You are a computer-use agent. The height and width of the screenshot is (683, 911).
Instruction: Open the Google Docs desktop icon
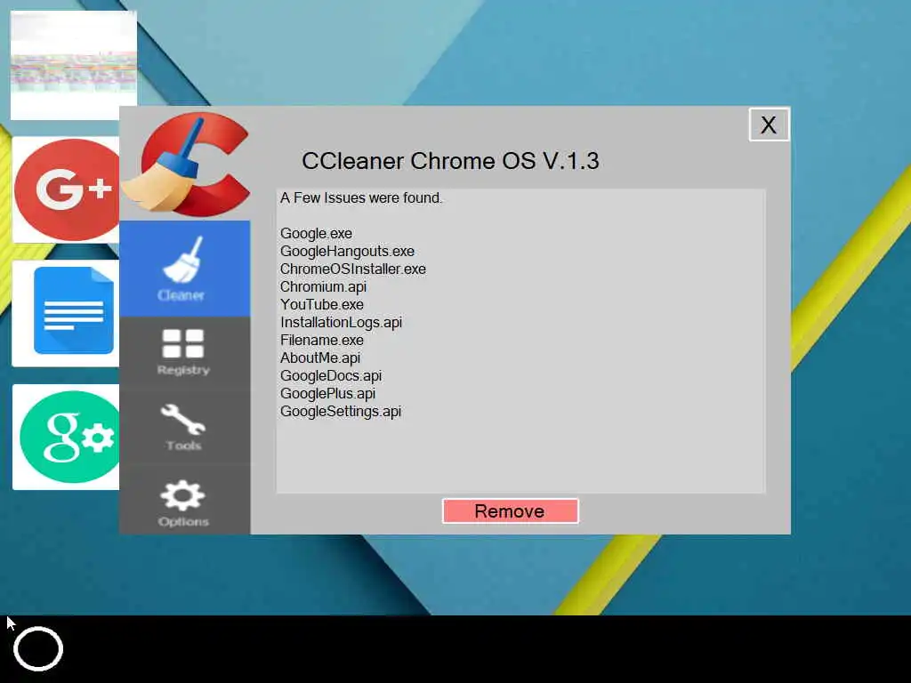pos(66,312)
